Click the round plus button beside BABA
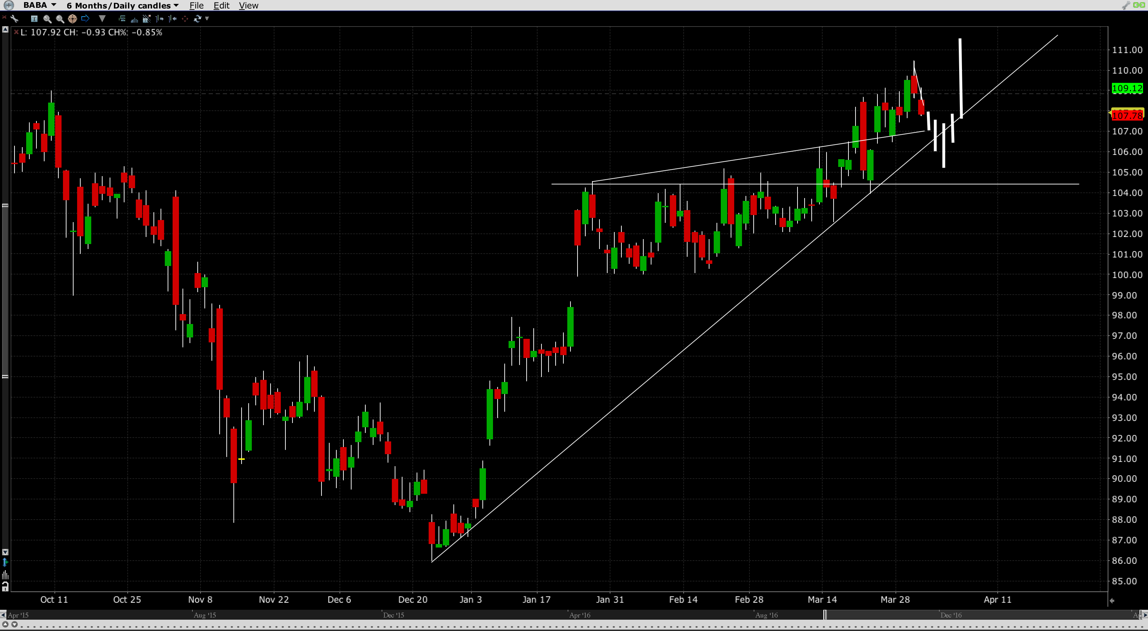This screenshot has height=631, width=1148. coord(8,5)
